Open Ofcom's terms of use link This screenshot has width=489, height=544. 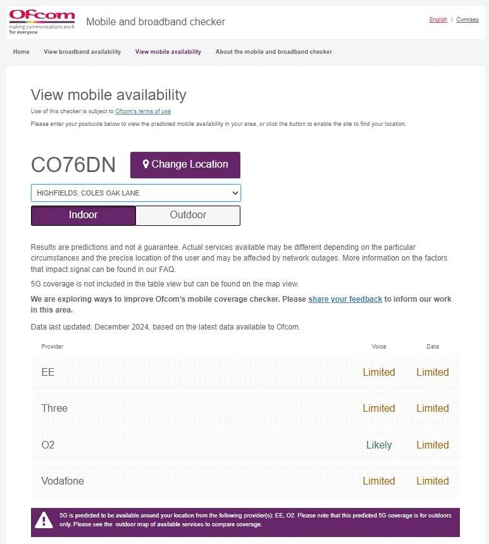(143, 111)
